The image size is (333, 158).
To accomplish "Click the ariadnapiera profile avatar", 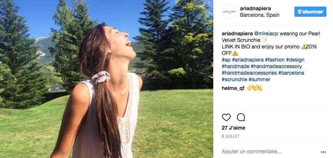I will coord(230,12).
